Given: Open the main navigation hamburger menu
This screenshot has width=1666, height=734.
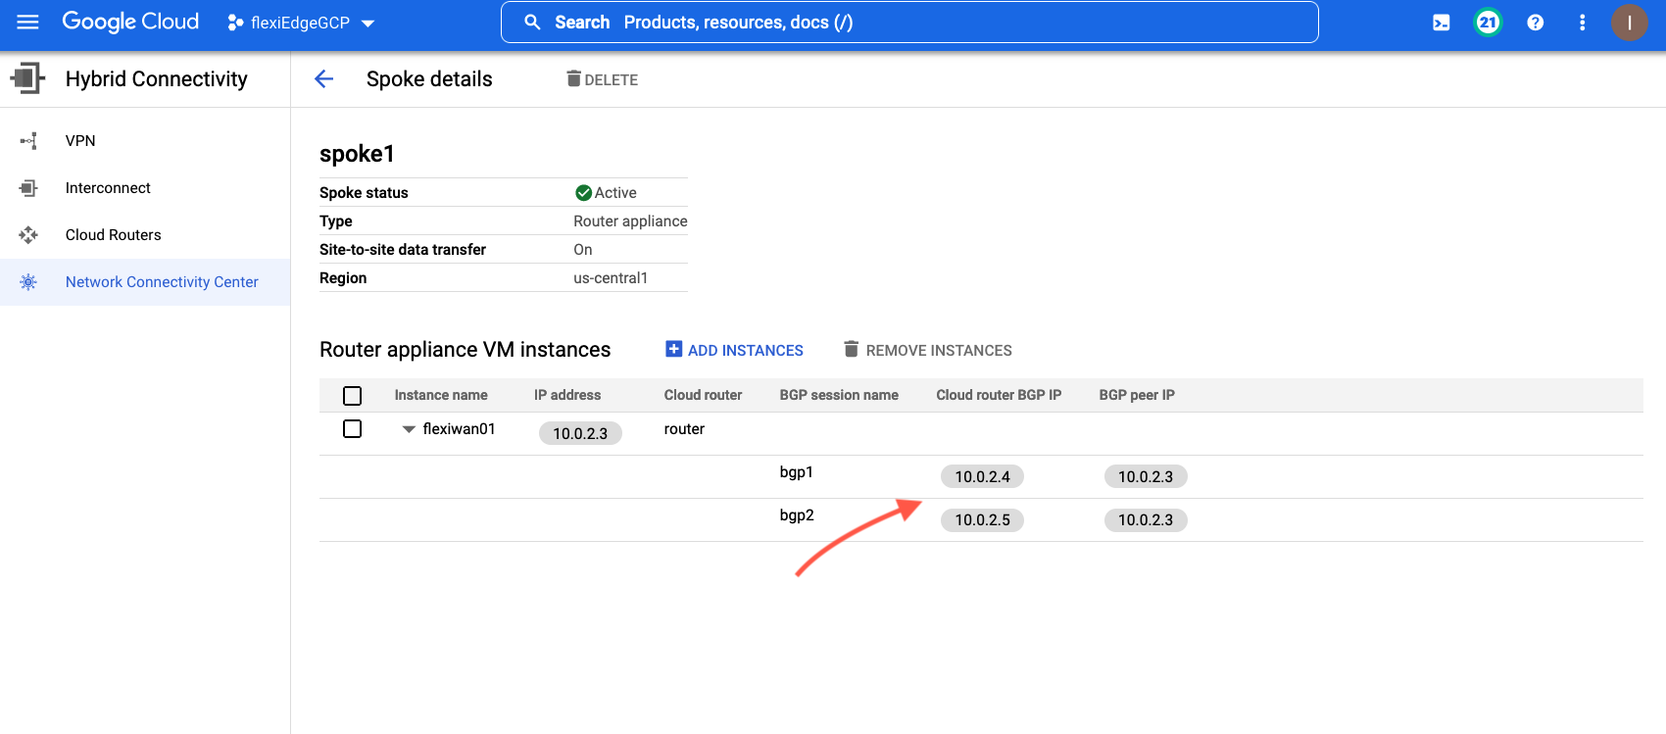Looking at the screenshot, I should pyautogui.click(x=27, y=22).
